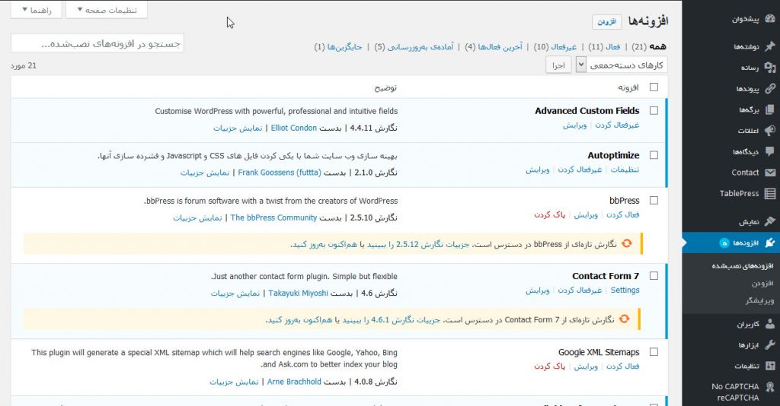The width and height of the screenshot is (780, 406).
Task: Activate the Google XML Sitemaps plugin
Action: (x=623, y=366)
